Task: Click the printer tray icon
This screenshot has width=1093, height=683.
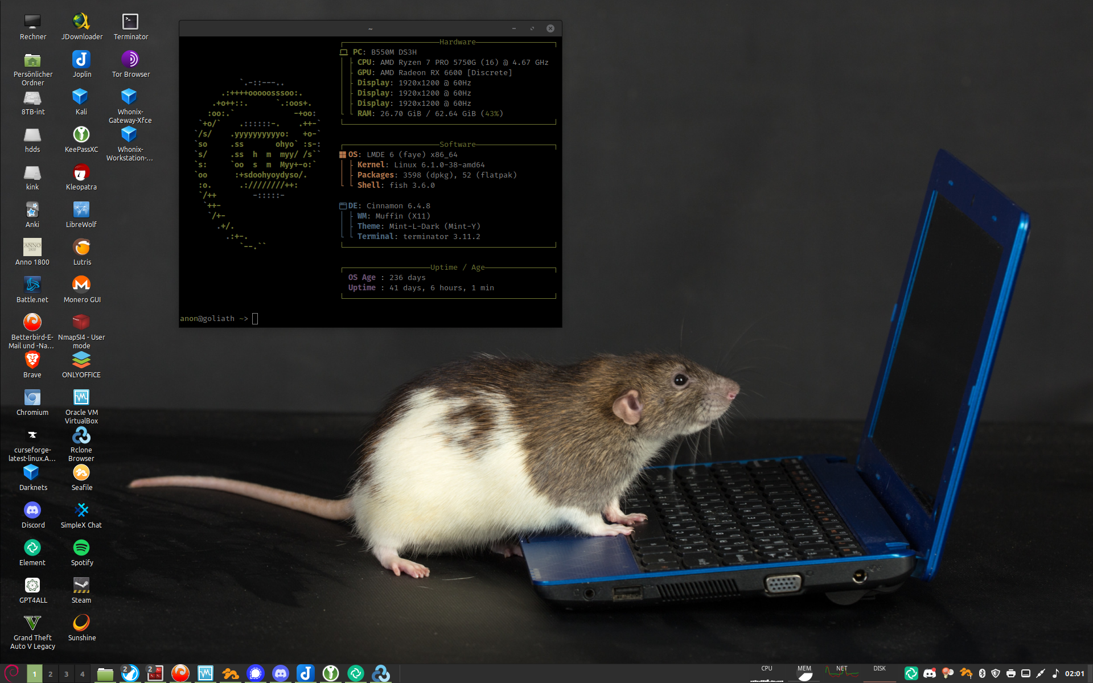Action: 1011,673
